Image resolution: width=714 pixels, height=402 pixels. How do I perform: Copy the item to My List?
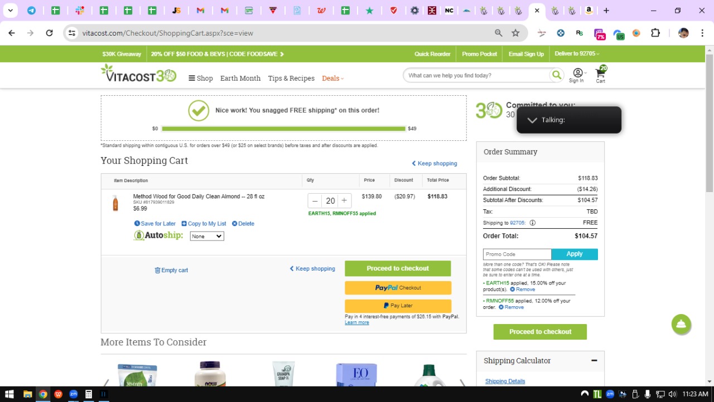204,224
